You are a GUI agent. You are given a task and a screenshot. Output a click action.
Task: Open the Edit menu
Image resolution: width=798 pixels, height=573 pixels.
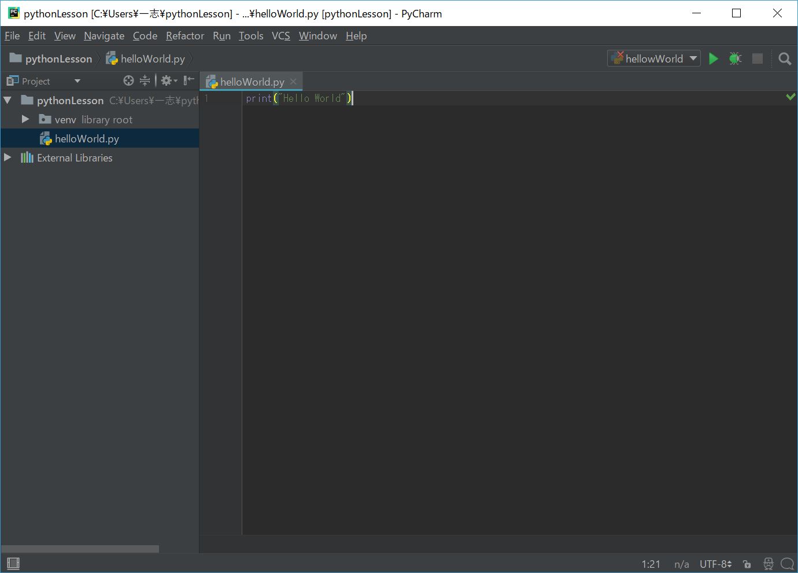pyautogui.click(x=37, y=36)
